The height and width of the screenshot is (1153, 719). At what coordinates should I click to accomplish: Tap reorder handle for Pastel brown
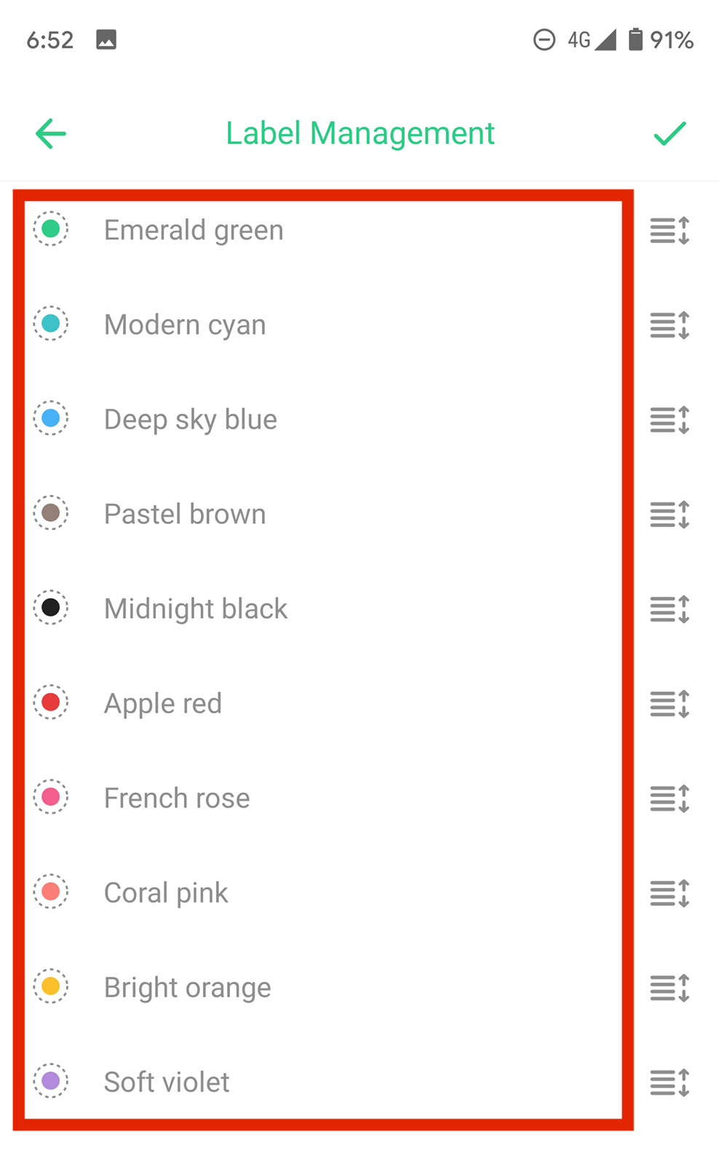(670, 515)
